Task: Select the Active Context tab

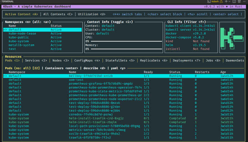Action: (x=21, y=14)
